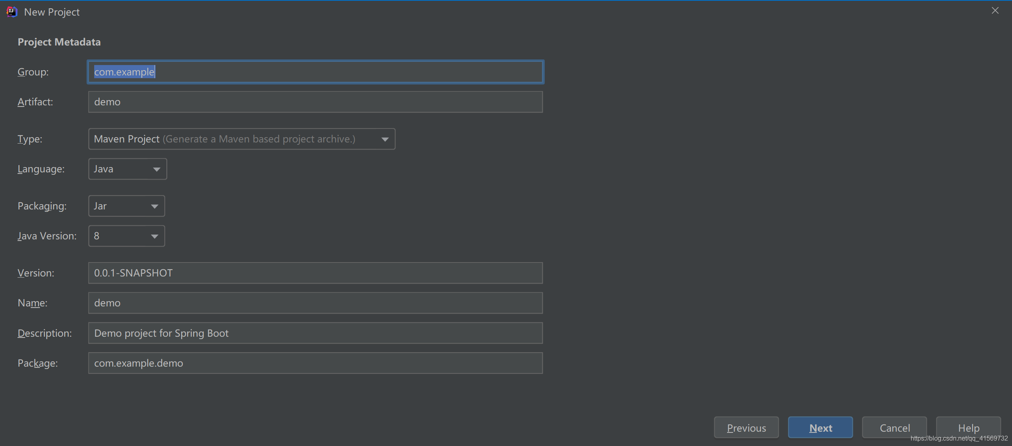
Task: Expand the Language dropdown
Action: (156, 169)
